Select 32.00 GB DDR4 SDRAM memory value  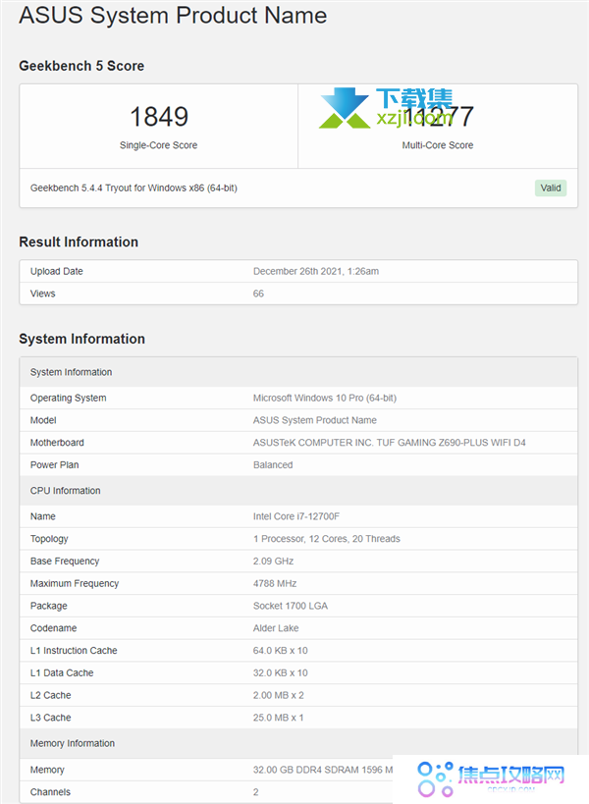323,771
